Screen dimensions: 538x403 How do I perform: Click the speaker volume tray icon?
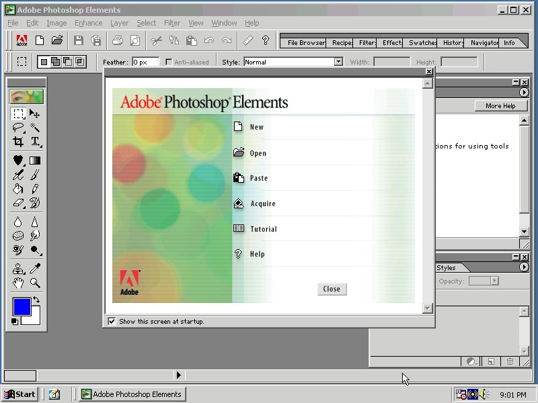tap(483, 394)
